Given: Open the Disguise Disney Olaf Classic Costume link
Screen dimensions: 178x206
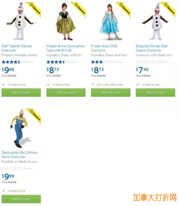Looking at the screenshot, I should pyautogui.click(x=151, y=48).
